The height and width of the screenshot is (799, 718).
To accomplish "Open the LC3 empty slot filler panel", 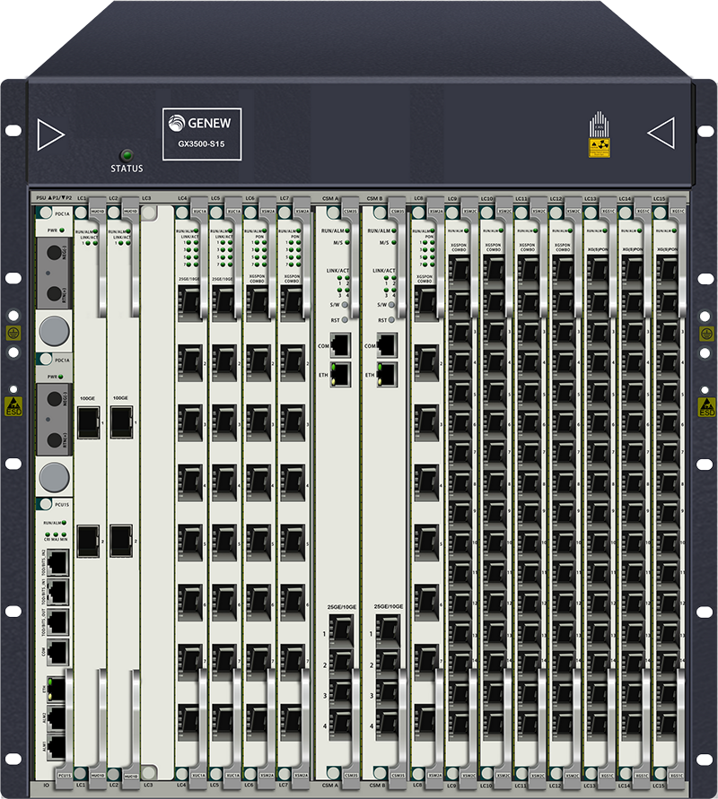I will pos(158,493).
